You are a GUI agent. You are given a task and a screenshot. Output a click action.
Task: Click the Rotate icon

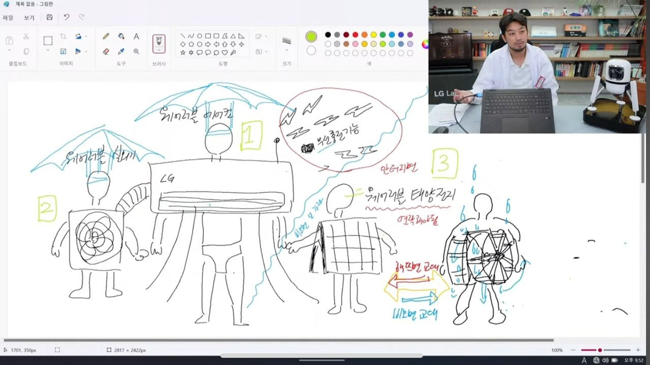click(x=78, y=37)
